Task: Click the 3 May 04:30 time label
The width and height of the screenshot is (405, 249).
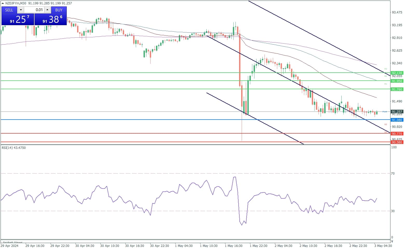Action: [383, 246]
